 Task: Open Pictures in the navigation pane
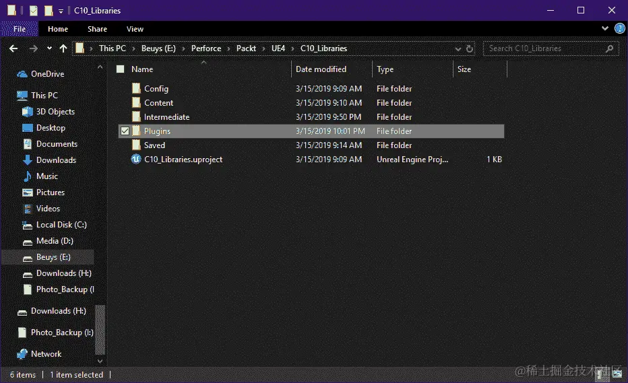(43, 193)
